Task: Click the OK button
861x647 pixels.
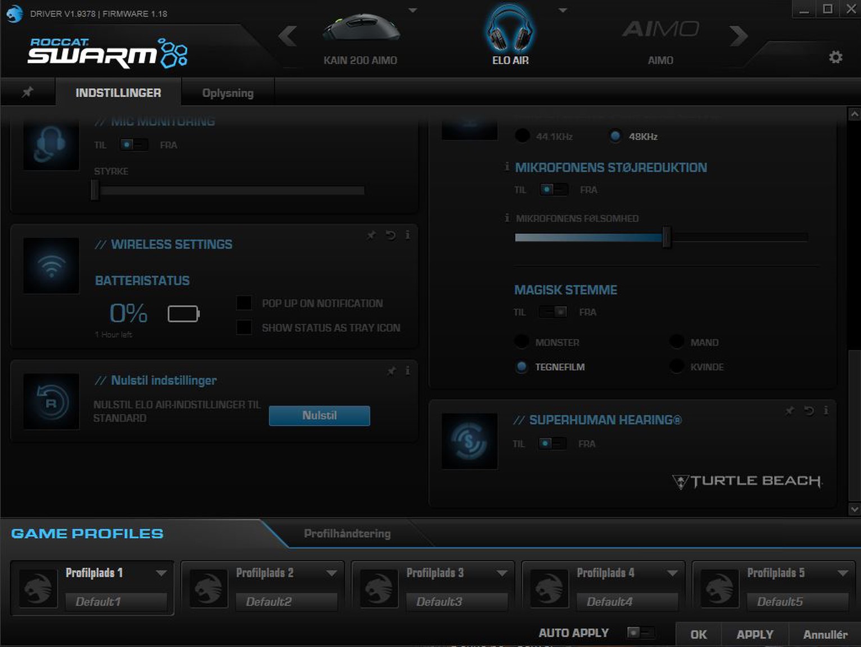Action: [698, 634]
